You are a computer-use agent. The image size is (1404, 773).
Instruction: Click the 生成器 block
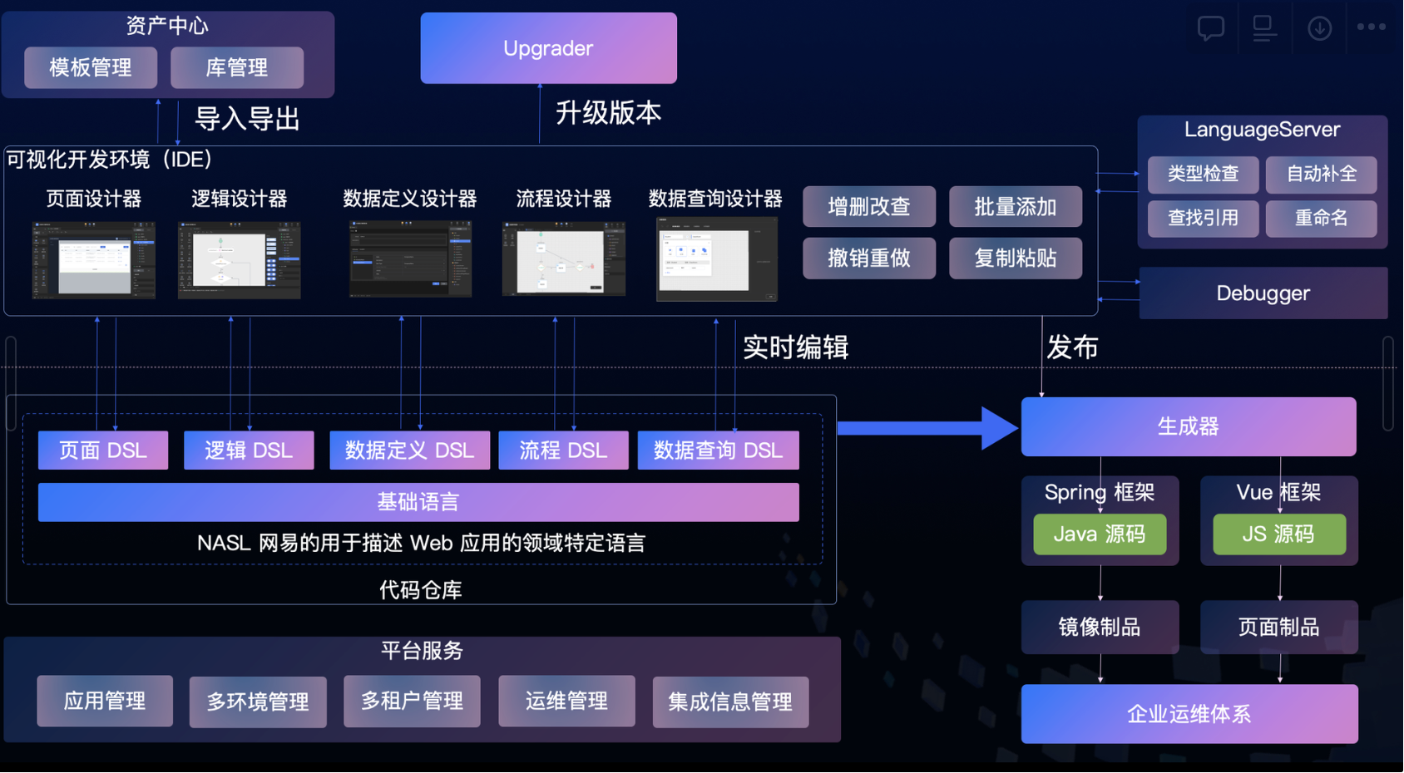(x=1189, y=426)
